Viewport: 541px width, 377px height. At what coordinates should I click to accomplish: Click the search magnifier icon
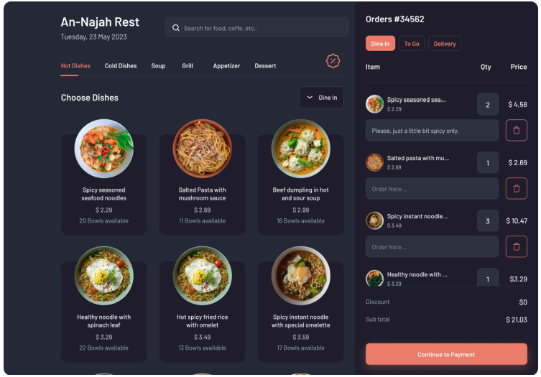click(175, 28)
